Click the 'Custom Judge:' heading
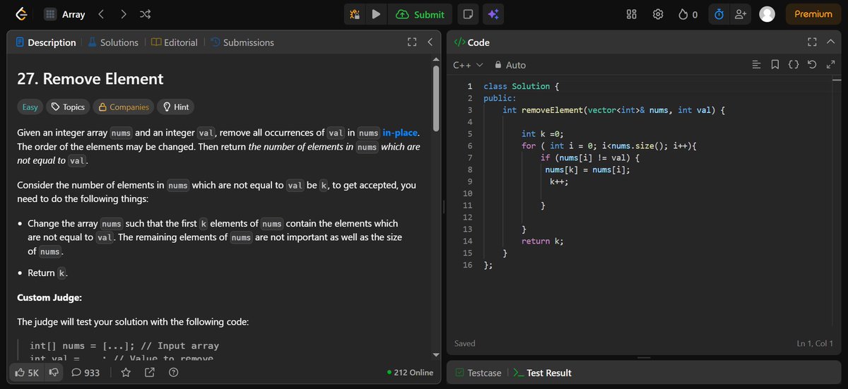Image resolution: width=848 pixels, height=389 pixels. (x=49, y=297)
